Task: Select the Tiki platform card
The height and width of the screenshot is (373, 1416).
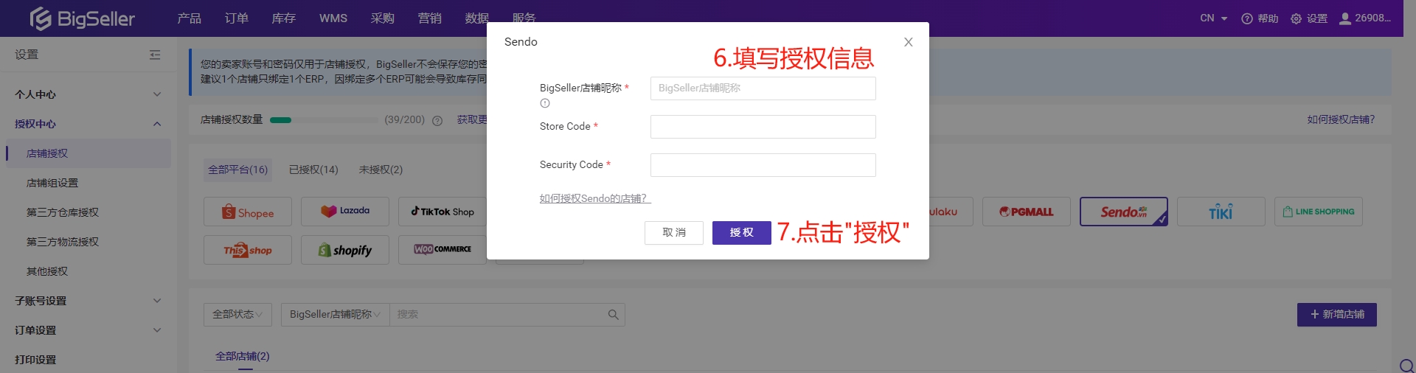Action: [x=1221, y=212]
